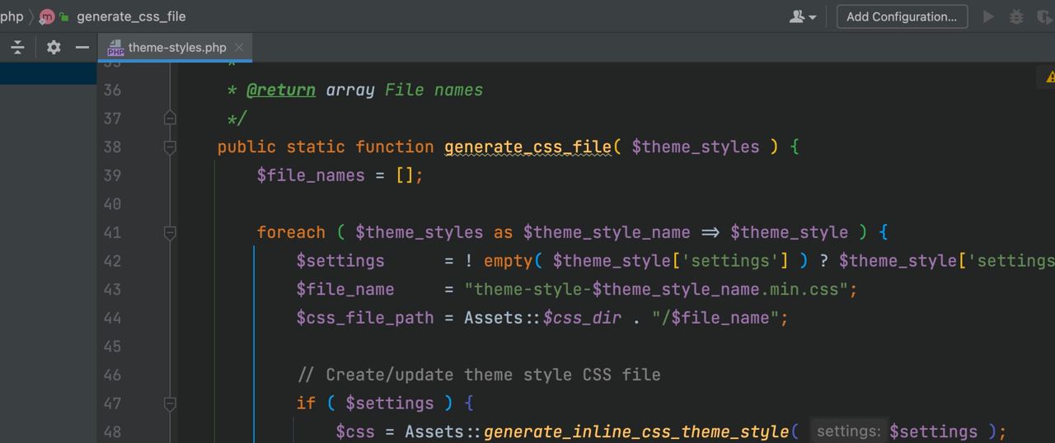The width and height of the screenshot is (1055, 443).
Task: Collapse the function fold at line 38
Action: point(170,147)
